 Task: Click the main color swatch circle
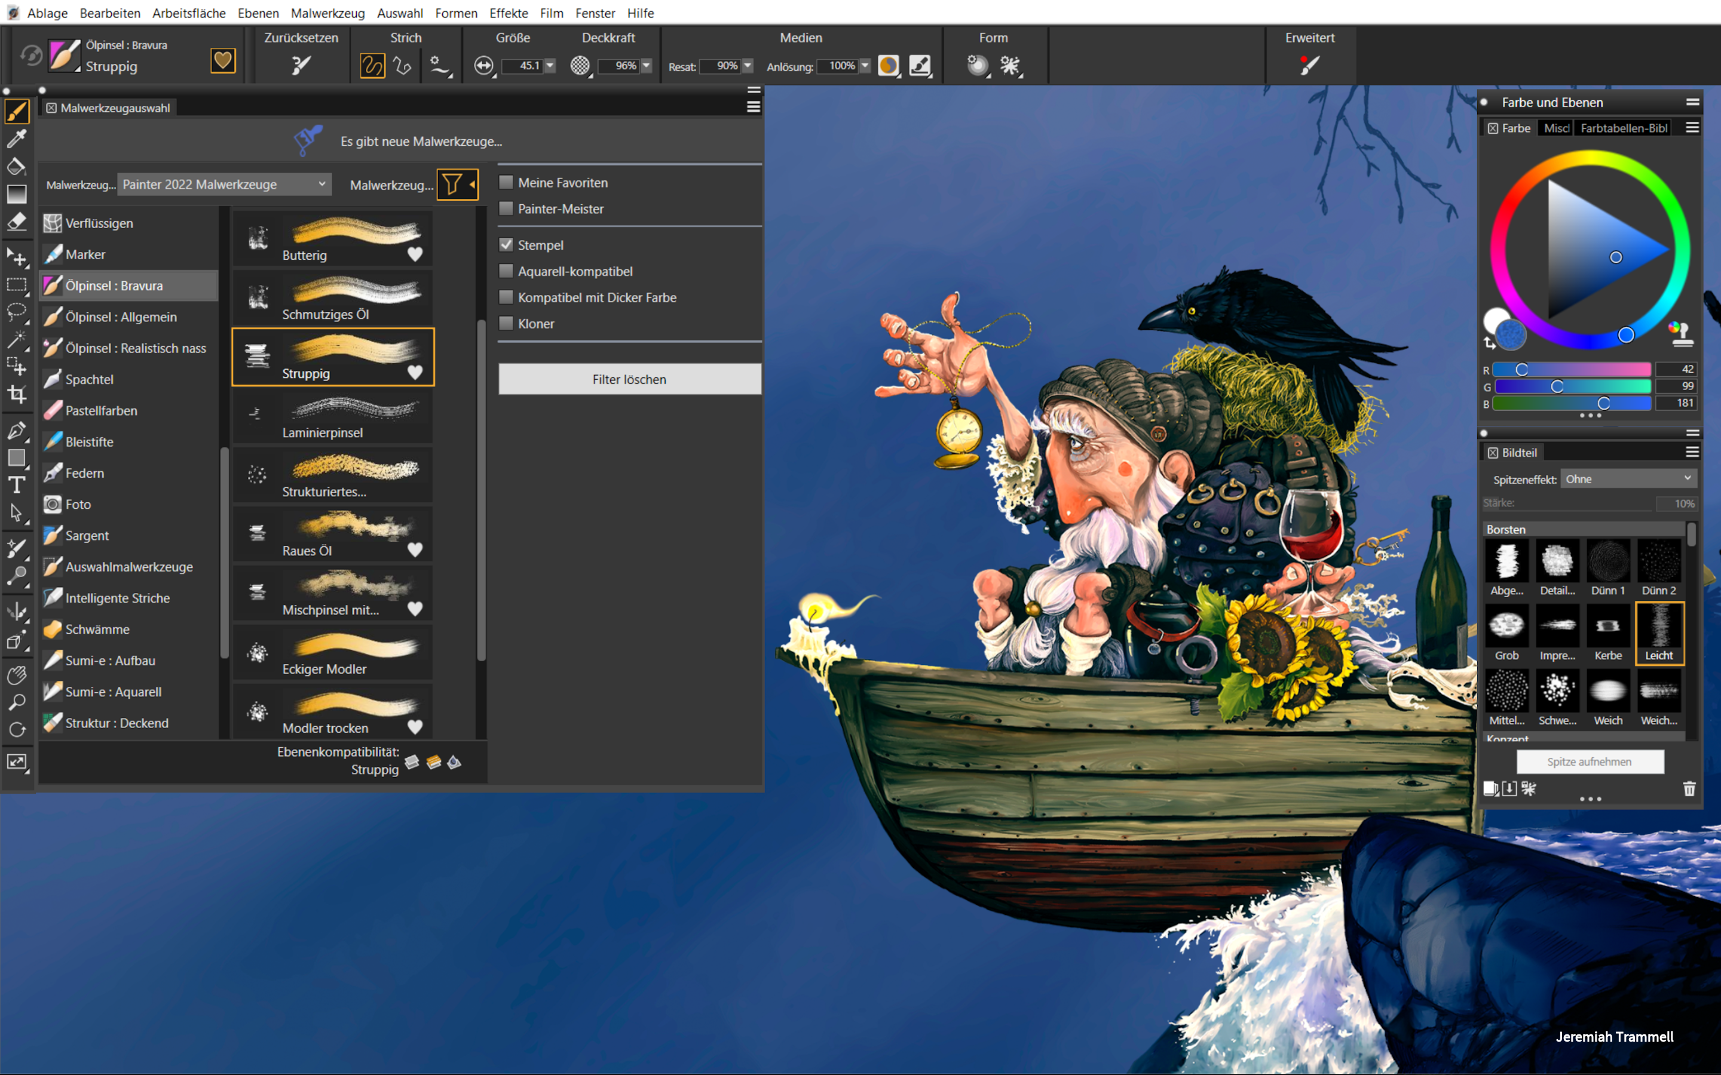1511,335
